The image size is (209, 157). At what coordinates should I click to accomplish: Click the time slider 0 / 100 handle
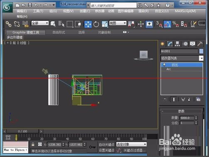coord(23,131)
